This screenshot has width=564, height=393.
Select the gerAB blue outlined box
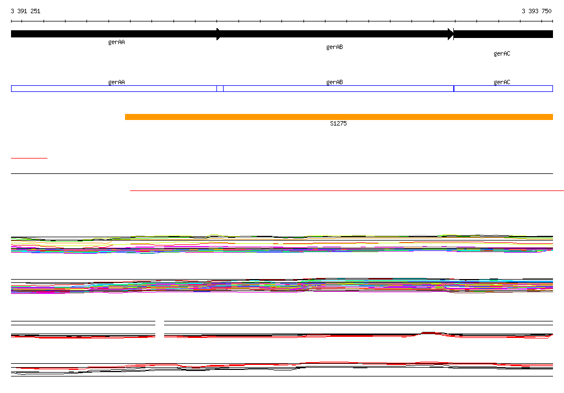[x=339, y=89]
